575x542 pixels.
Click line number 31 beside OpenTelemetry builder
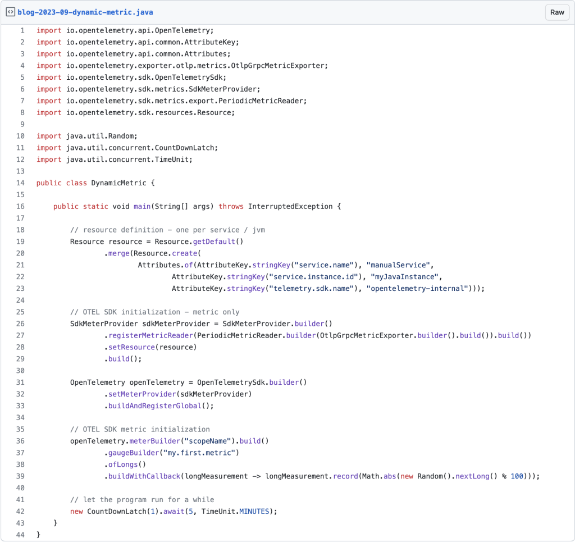click(x=19, y=382)
